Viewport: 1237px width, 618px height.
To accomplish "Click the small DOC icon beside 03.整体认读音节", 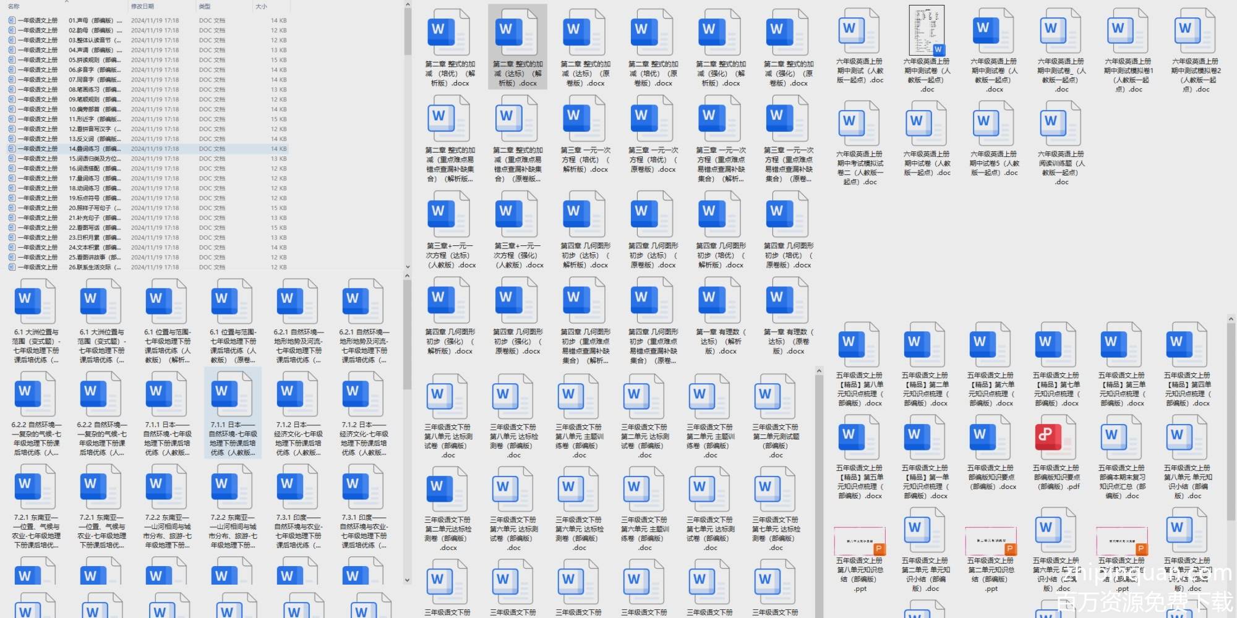I will 11,40.
